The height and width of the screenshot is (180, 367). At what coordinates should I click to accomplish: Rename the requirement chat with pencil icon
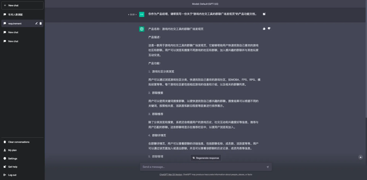(x=36, y=23)
